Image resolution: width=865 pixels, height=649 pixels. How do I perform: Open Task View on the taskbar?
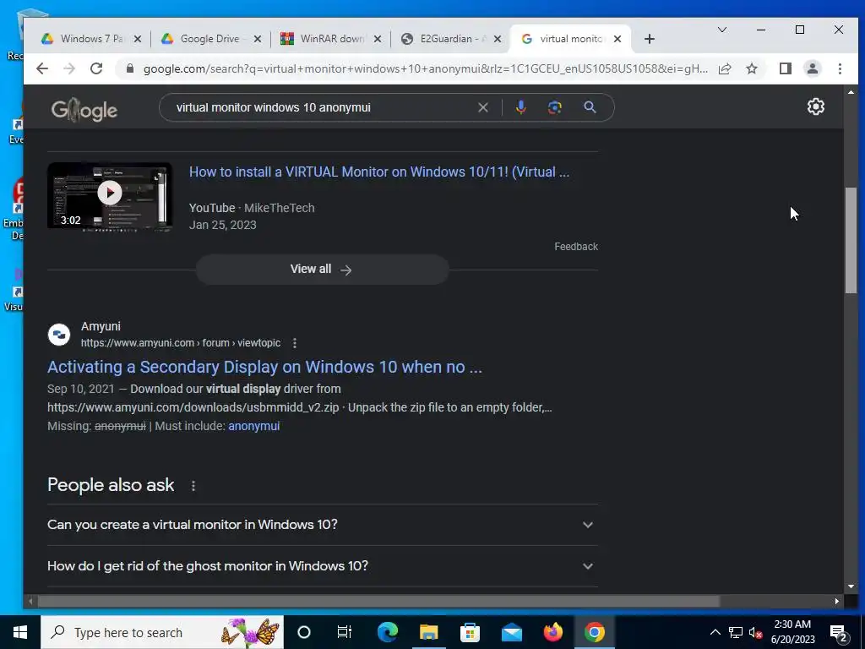pyautogui.click(x=345, y=632)
